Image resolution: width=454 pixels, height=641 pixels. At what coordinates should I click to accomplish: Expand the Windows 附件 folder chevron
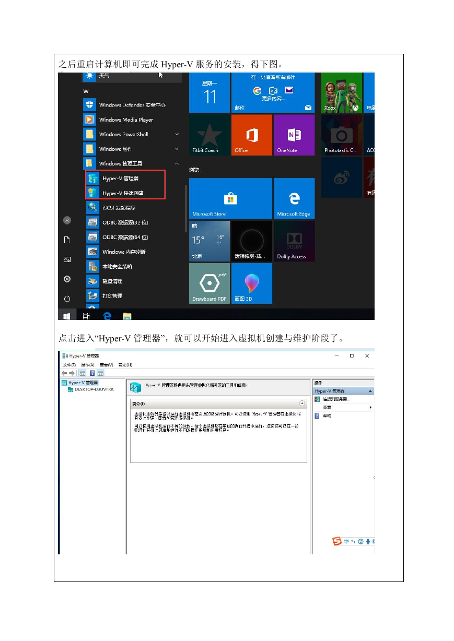pyautogui.click(x=177, y=149)
